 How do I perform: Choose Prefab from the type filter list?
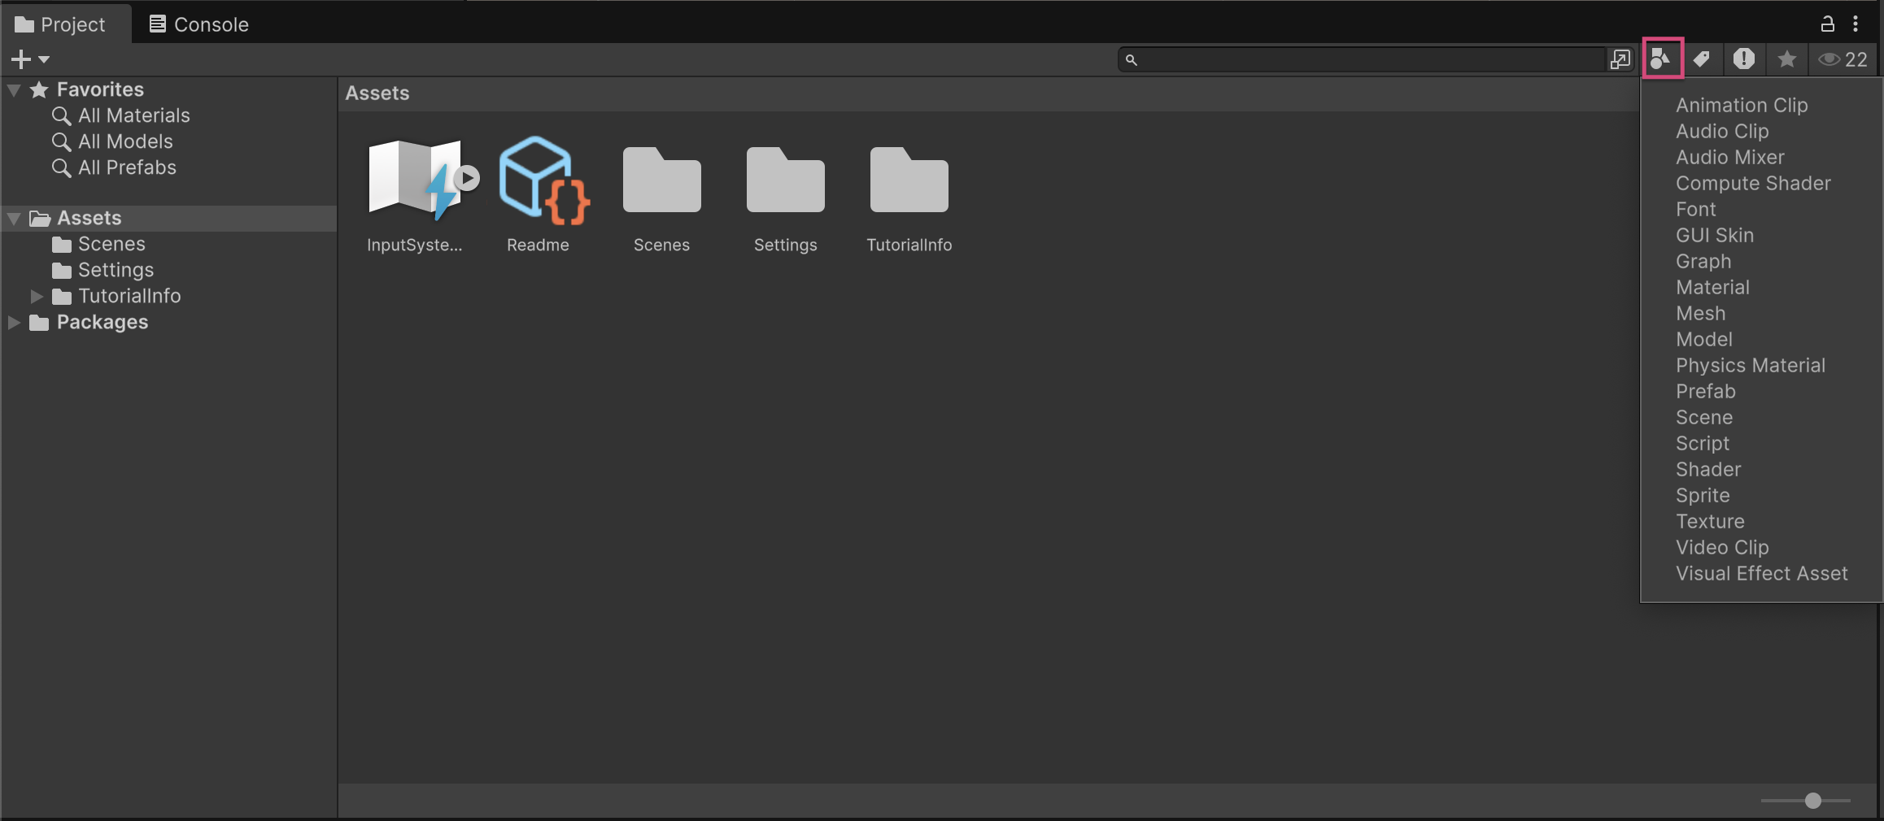point(1705,391)
